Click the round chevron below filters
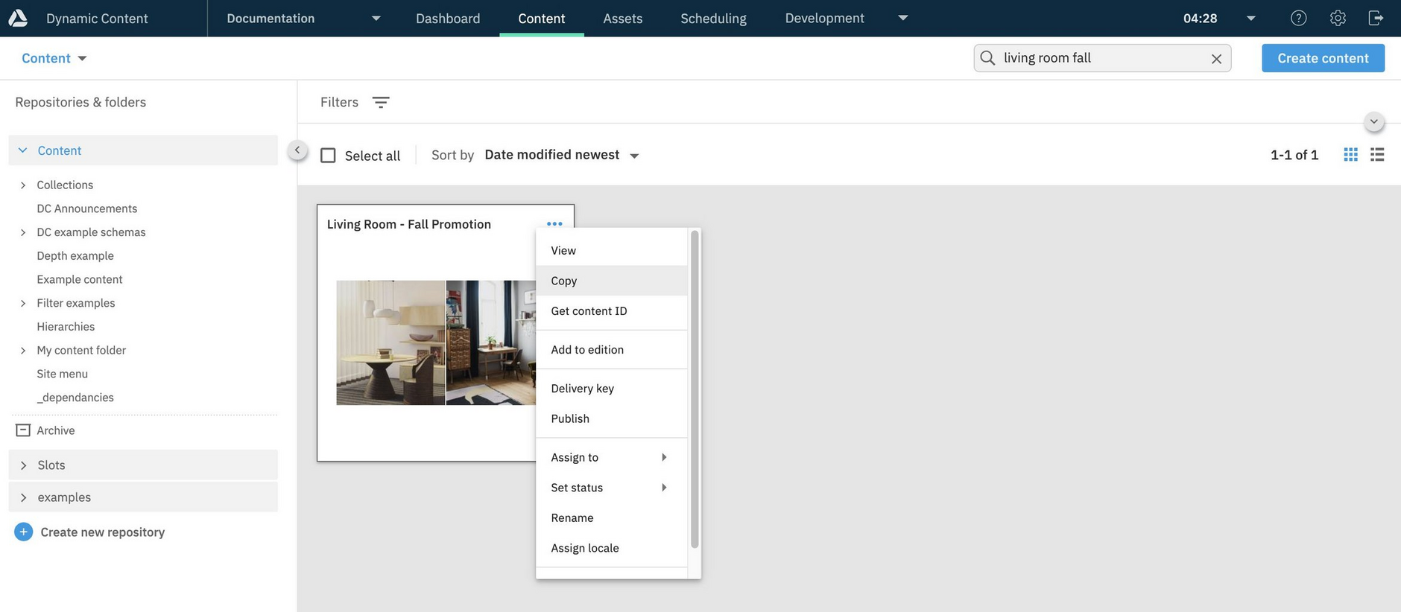This screenshot has height=612, width=1401. coord(1374,121)
